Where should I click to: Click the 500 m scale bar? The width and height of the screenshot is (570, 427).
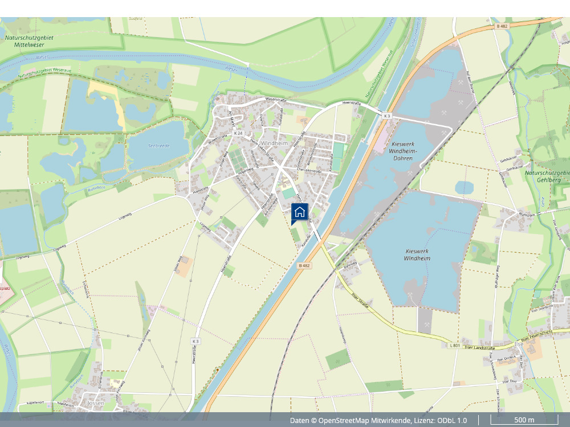[524, 420]
